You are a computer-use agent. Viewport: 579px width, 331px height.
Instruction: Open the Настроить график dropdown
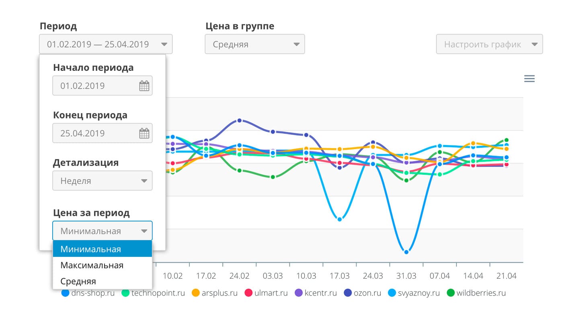489,44
